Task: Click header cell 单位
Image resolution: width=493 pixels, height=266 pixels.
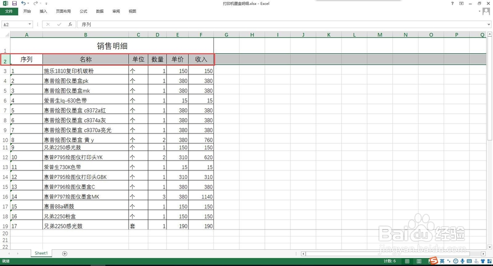Action: point(139,59)
